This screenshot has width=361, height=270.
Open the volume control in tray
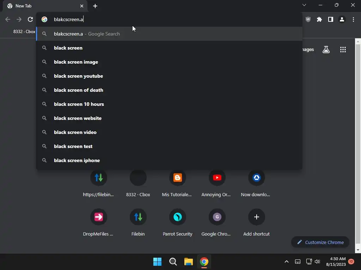pyautogui.click(x=317, y=262)
